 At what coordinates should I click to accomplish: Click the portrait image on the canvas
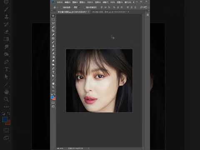pos(100,80)
